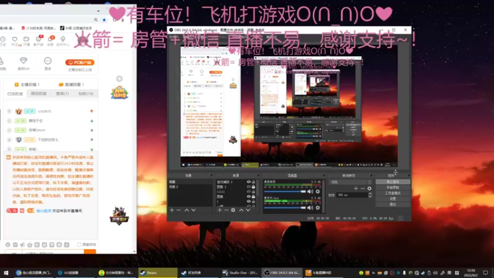The height and width of the screenshot is (278, 494).
Task: Open transition properties gear in OBS
Action: tap(369, 188)
